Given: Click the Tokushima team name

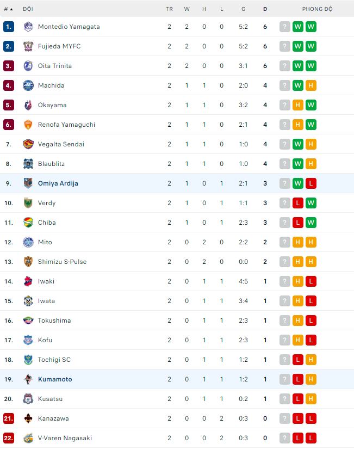Looking at the screenshot, I should (x=54, y=320).
